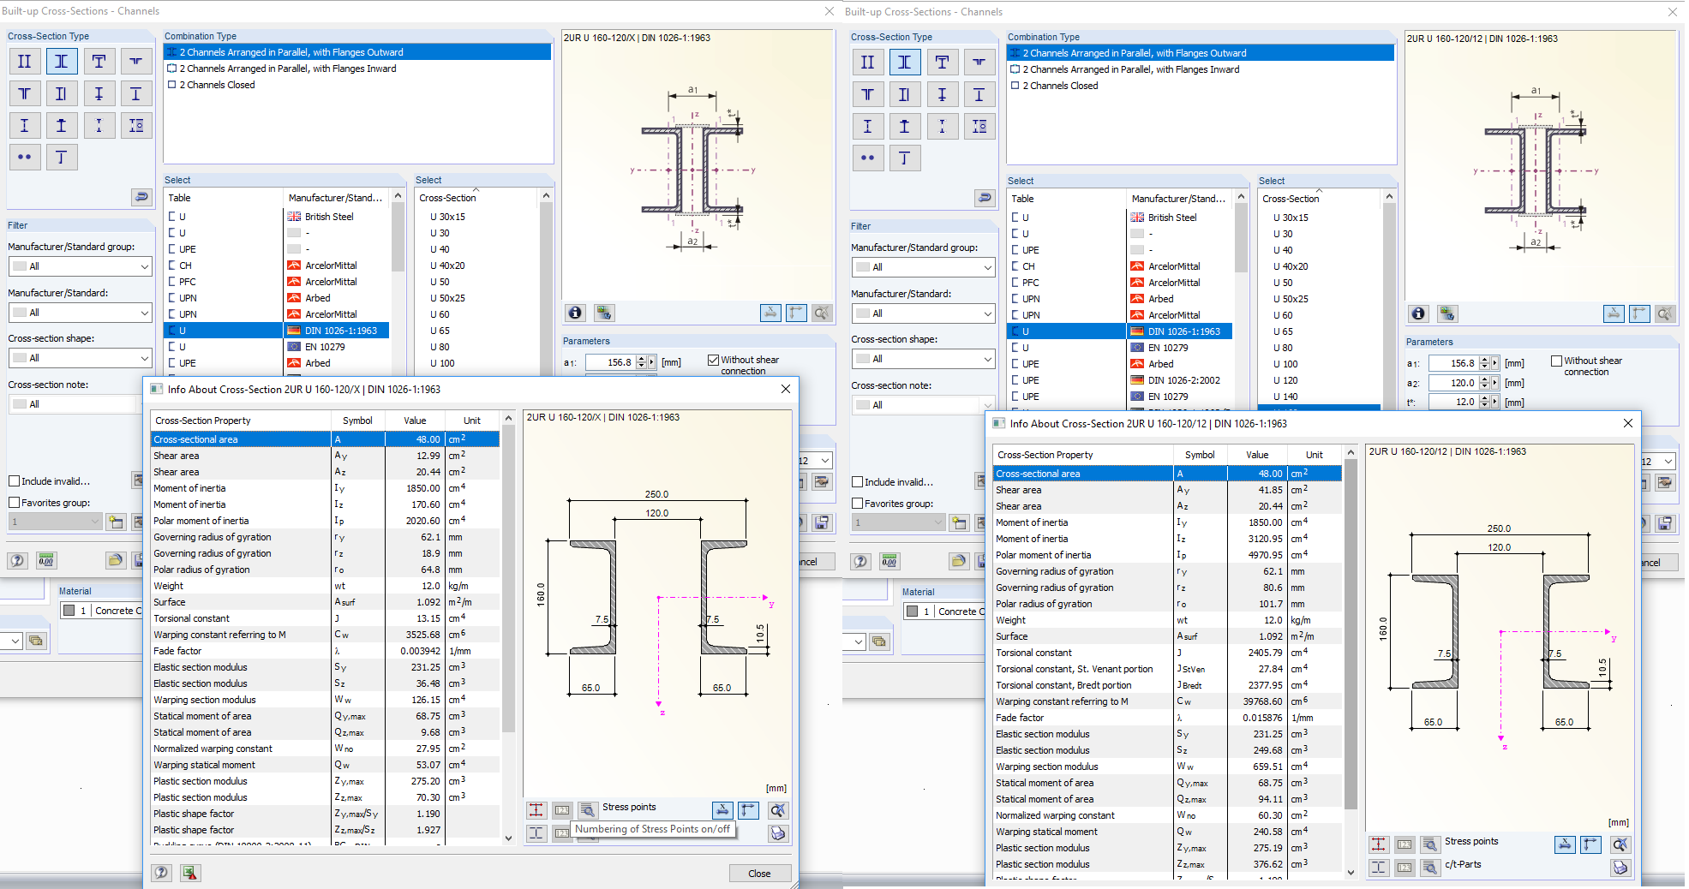
Task: Open stress points details in left info dialog
Action: [x=588, y=809]
